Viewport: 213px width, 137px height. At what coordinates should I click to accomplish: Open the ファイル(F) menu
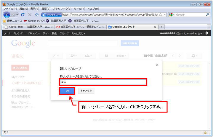(x=10, y=9)
